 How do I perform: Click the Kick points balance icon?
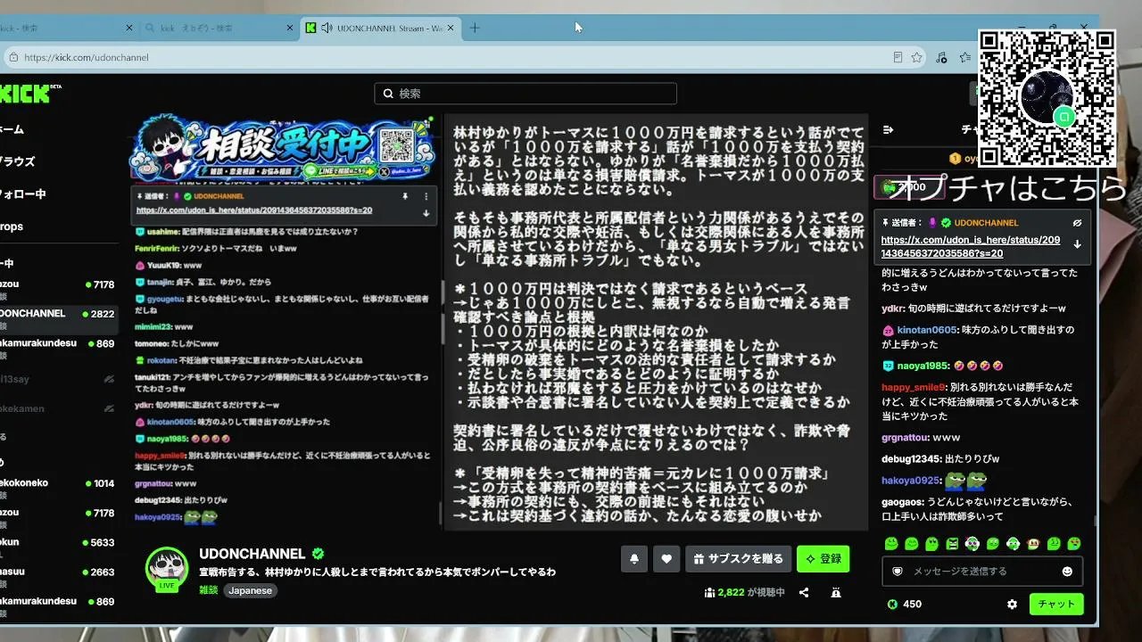pos(892,604)
